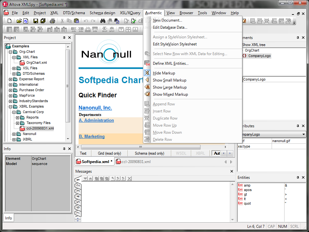Expand the Taxonomy Files folder
The height and width of the screenshot is (232, 309).
click(17, 123)
